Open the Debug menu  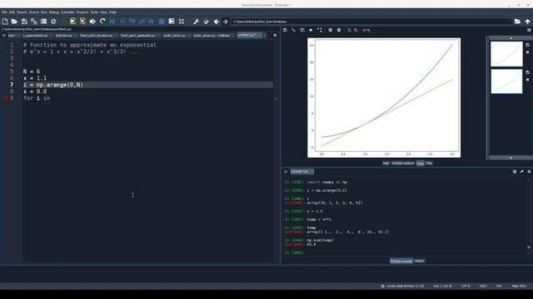(54, 12)
